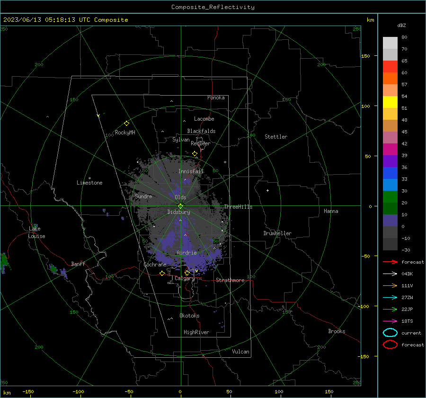Click the Cochrane town label
The width and height of the screenshot is (426, 398).
tap(155, 265)
